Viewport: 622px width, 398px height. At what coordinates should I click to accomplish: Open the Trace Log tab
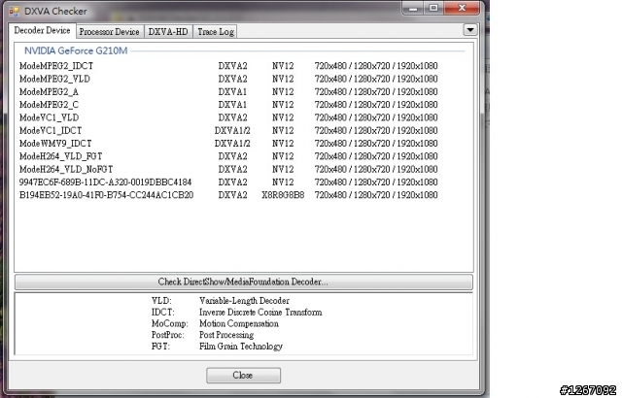[x=216, y=32]
